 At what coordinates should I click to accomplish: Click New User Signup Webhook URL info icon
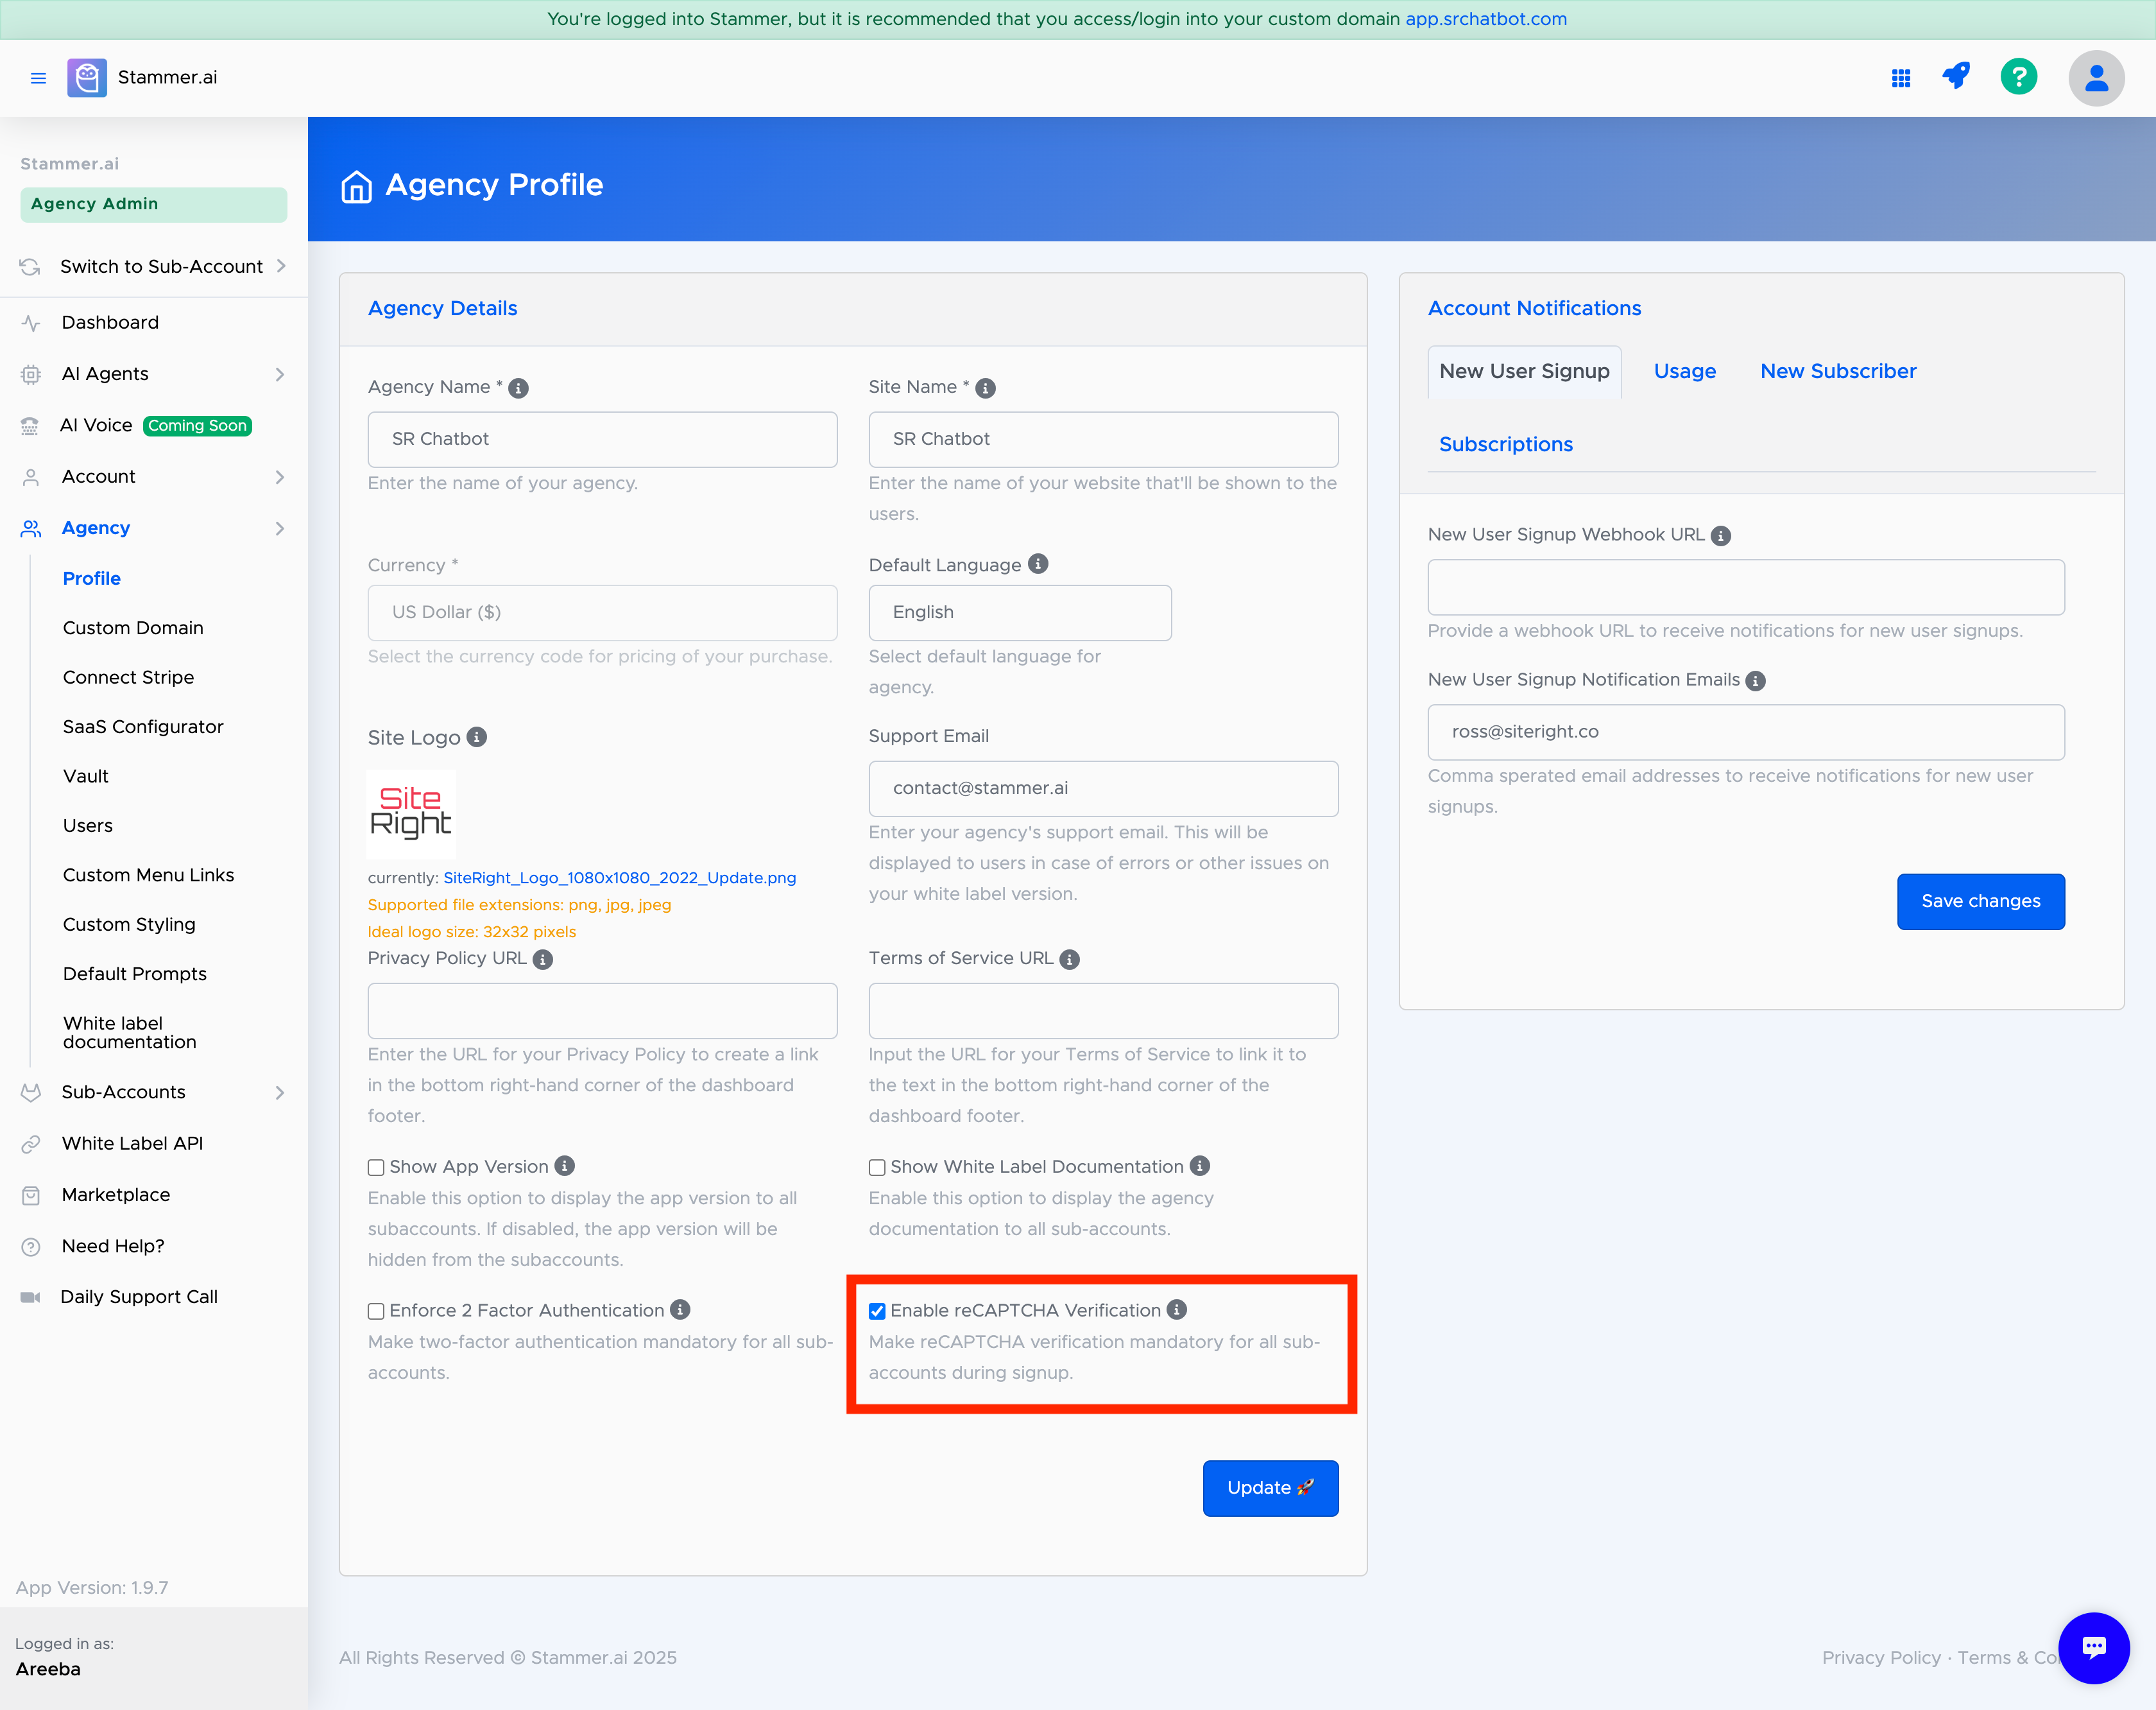[x=1721, y=537]
